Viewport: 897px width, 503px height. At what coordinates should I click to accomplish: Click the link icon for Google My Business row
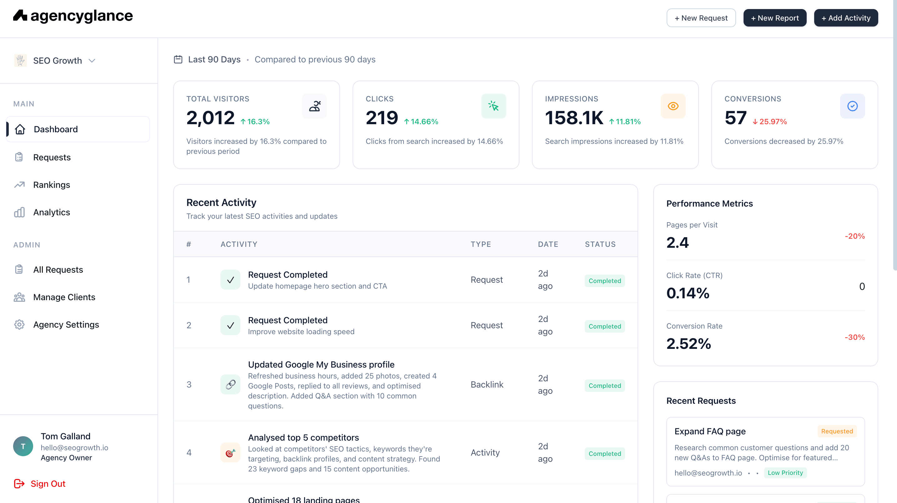[x=230, y=384]
